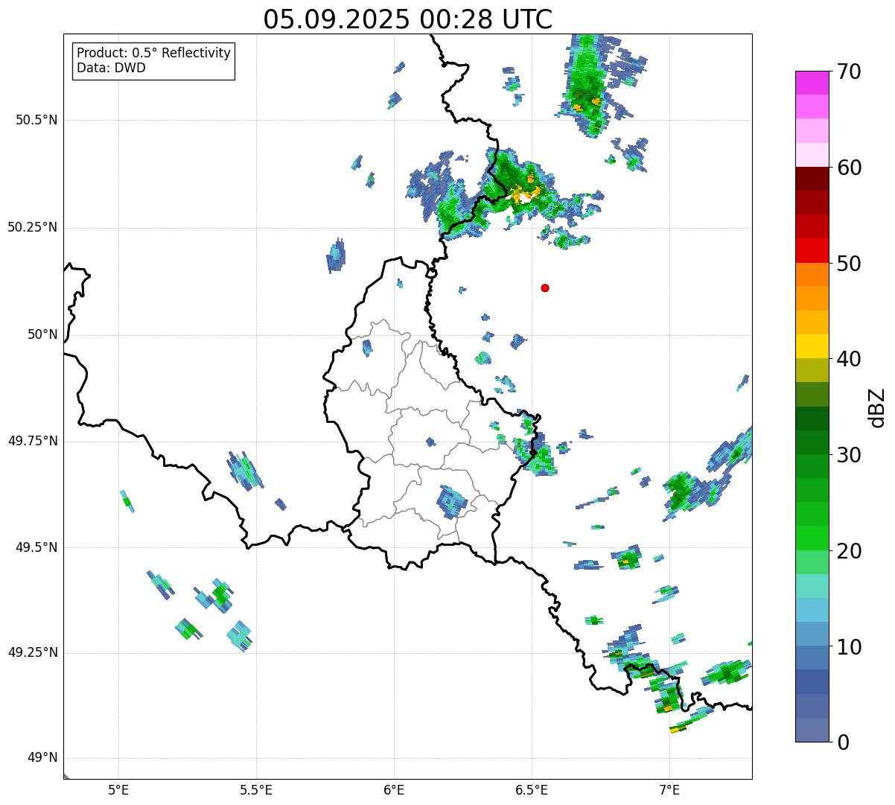Screen dimensions: 895x805
Task: Click the Product 0.5° Reflectivity info box
Action: (x=153, y=61)
